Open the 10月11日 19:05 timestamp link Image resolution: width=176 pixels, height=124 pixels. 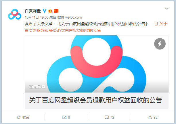37,17
